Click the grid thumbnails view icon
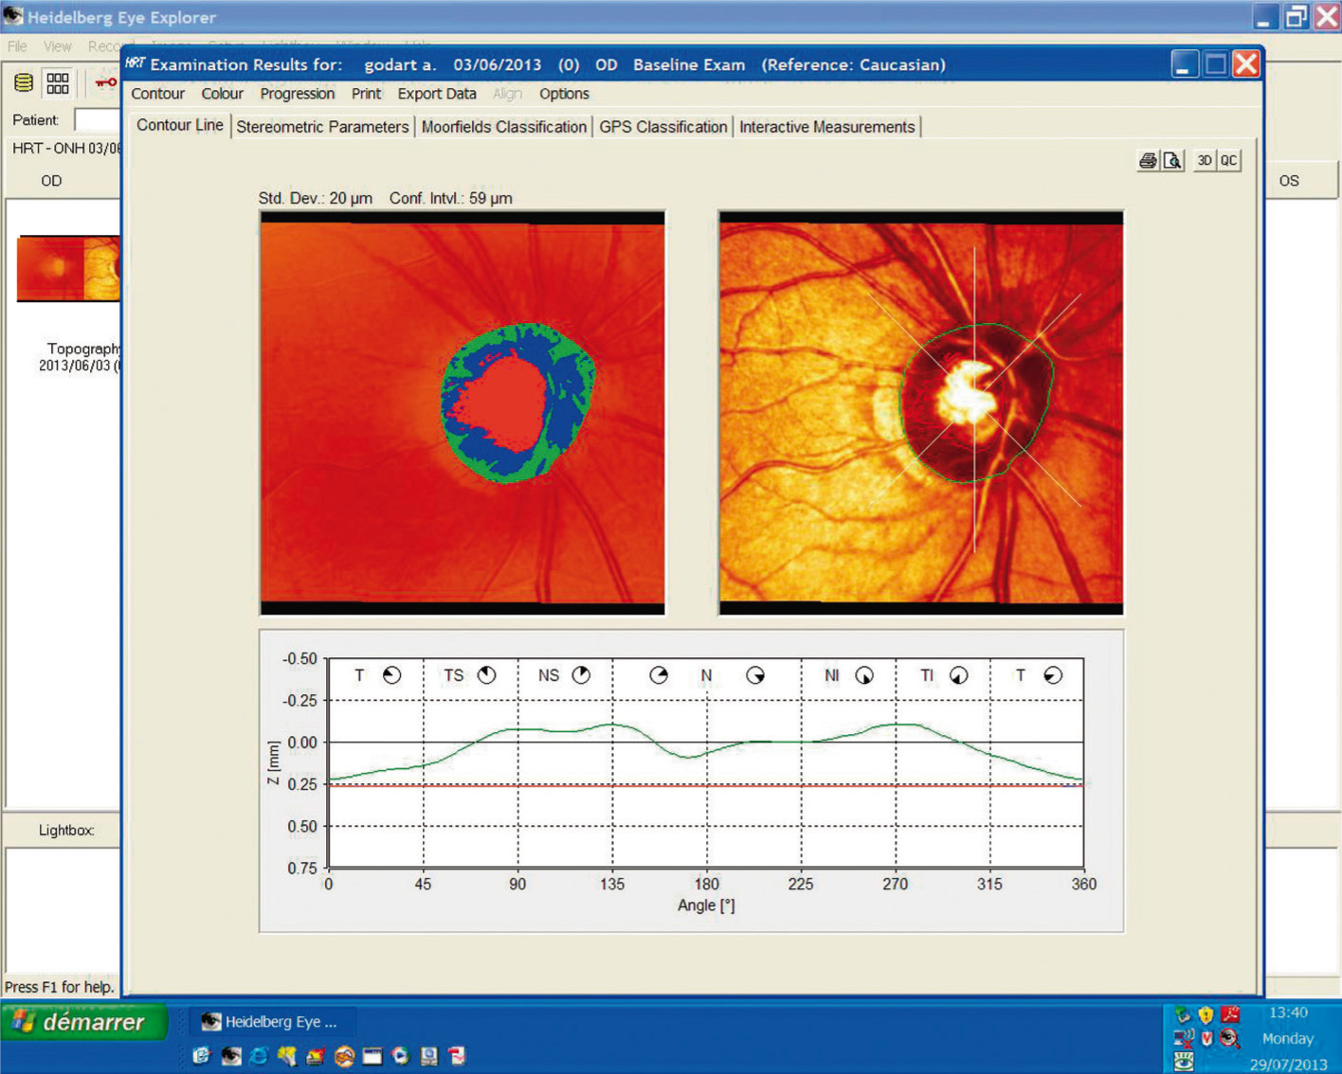The image size is (1342, 1074). pos(58,83)
